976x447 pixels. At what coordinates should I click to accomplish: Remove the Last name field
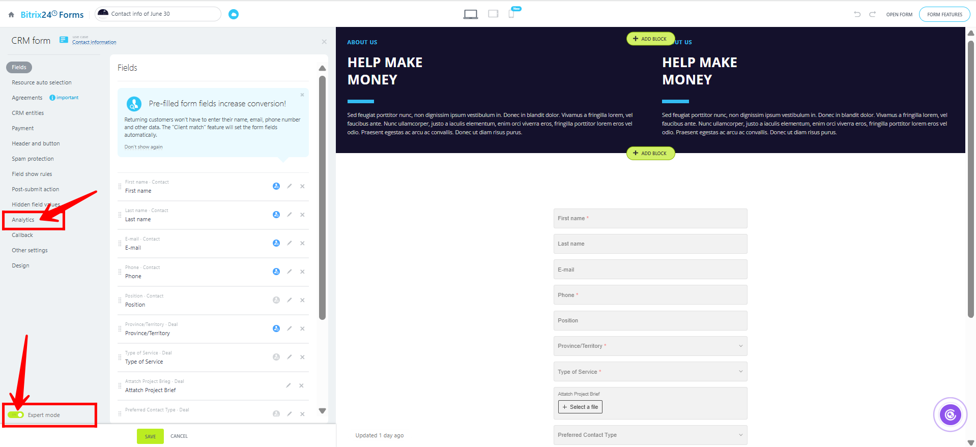click(302, 215)
